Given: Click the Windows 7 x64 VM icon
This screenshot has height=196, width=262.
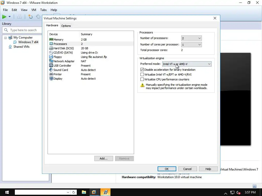Looking at the screenshot, I should coord(15,42).
